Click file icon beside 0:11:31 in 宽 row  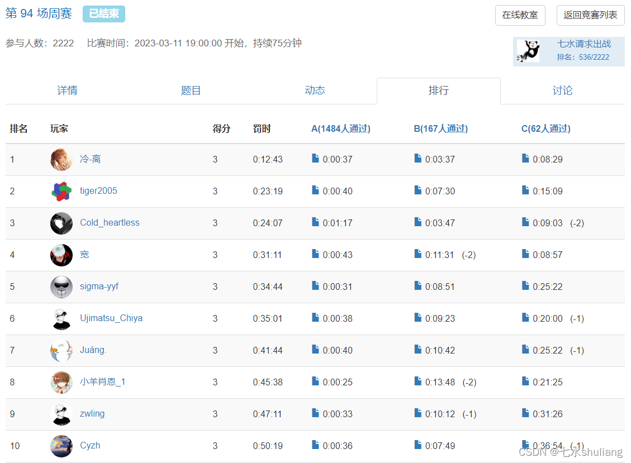pyautogui.click(x=417, y=254)
